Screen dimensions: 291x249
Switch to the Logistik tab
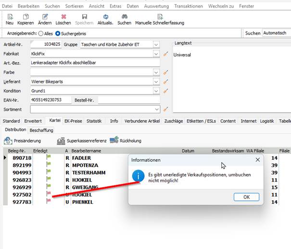[x=267, y=121]
